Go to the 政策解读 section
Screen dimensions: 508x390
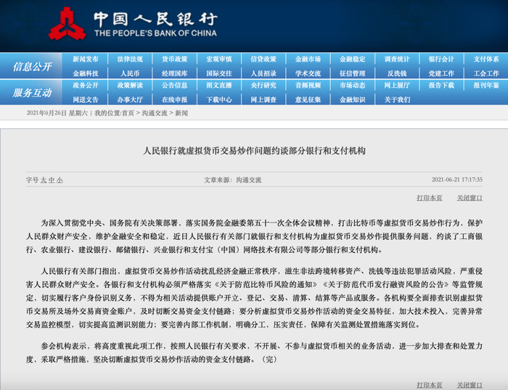[130, 85]
